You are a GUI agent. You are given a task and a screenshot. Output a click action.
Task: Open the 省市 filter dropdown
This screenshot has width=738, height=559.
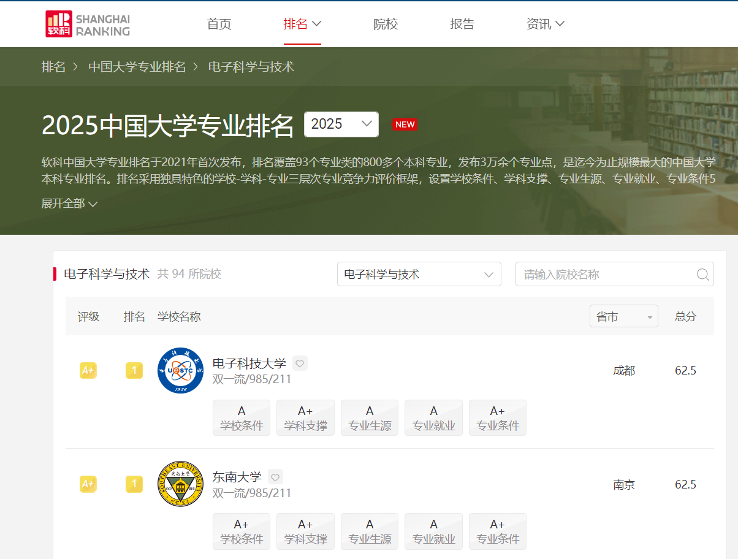pos(624,316)
